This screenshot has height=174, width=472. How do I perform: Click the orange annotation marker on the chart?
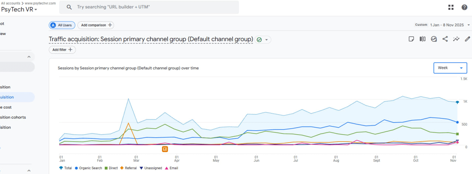[165, 149]
